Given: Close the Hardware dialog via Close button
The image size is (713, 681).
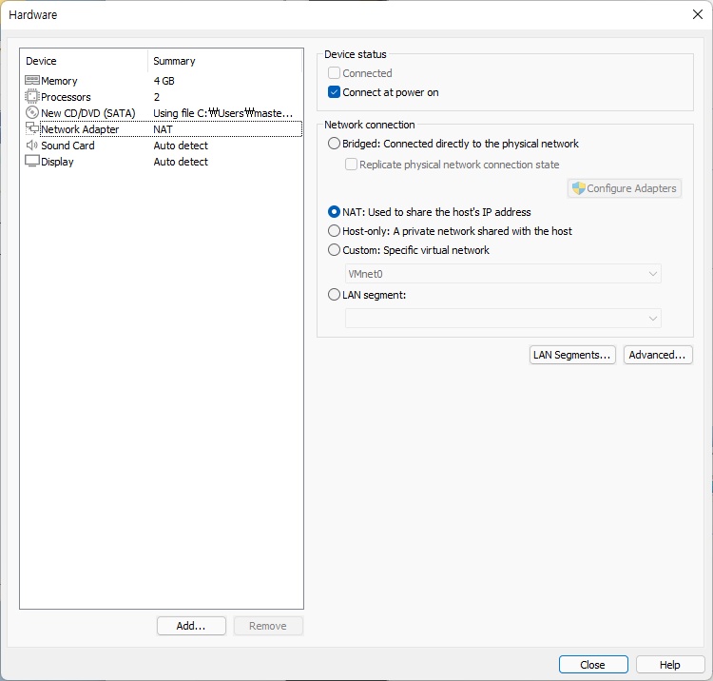Looking at the screenshot, I should click(x=593, y=665).
